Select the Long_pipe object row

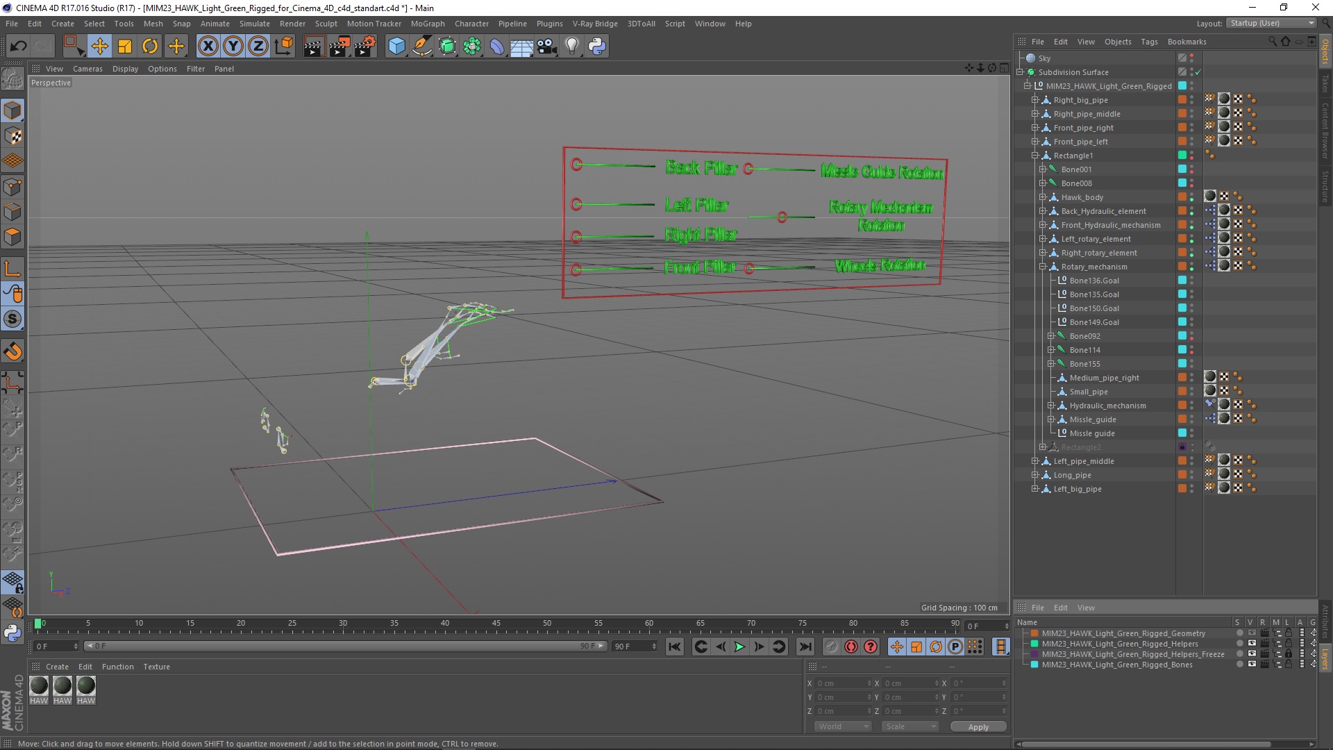[x=1072, y=475]
